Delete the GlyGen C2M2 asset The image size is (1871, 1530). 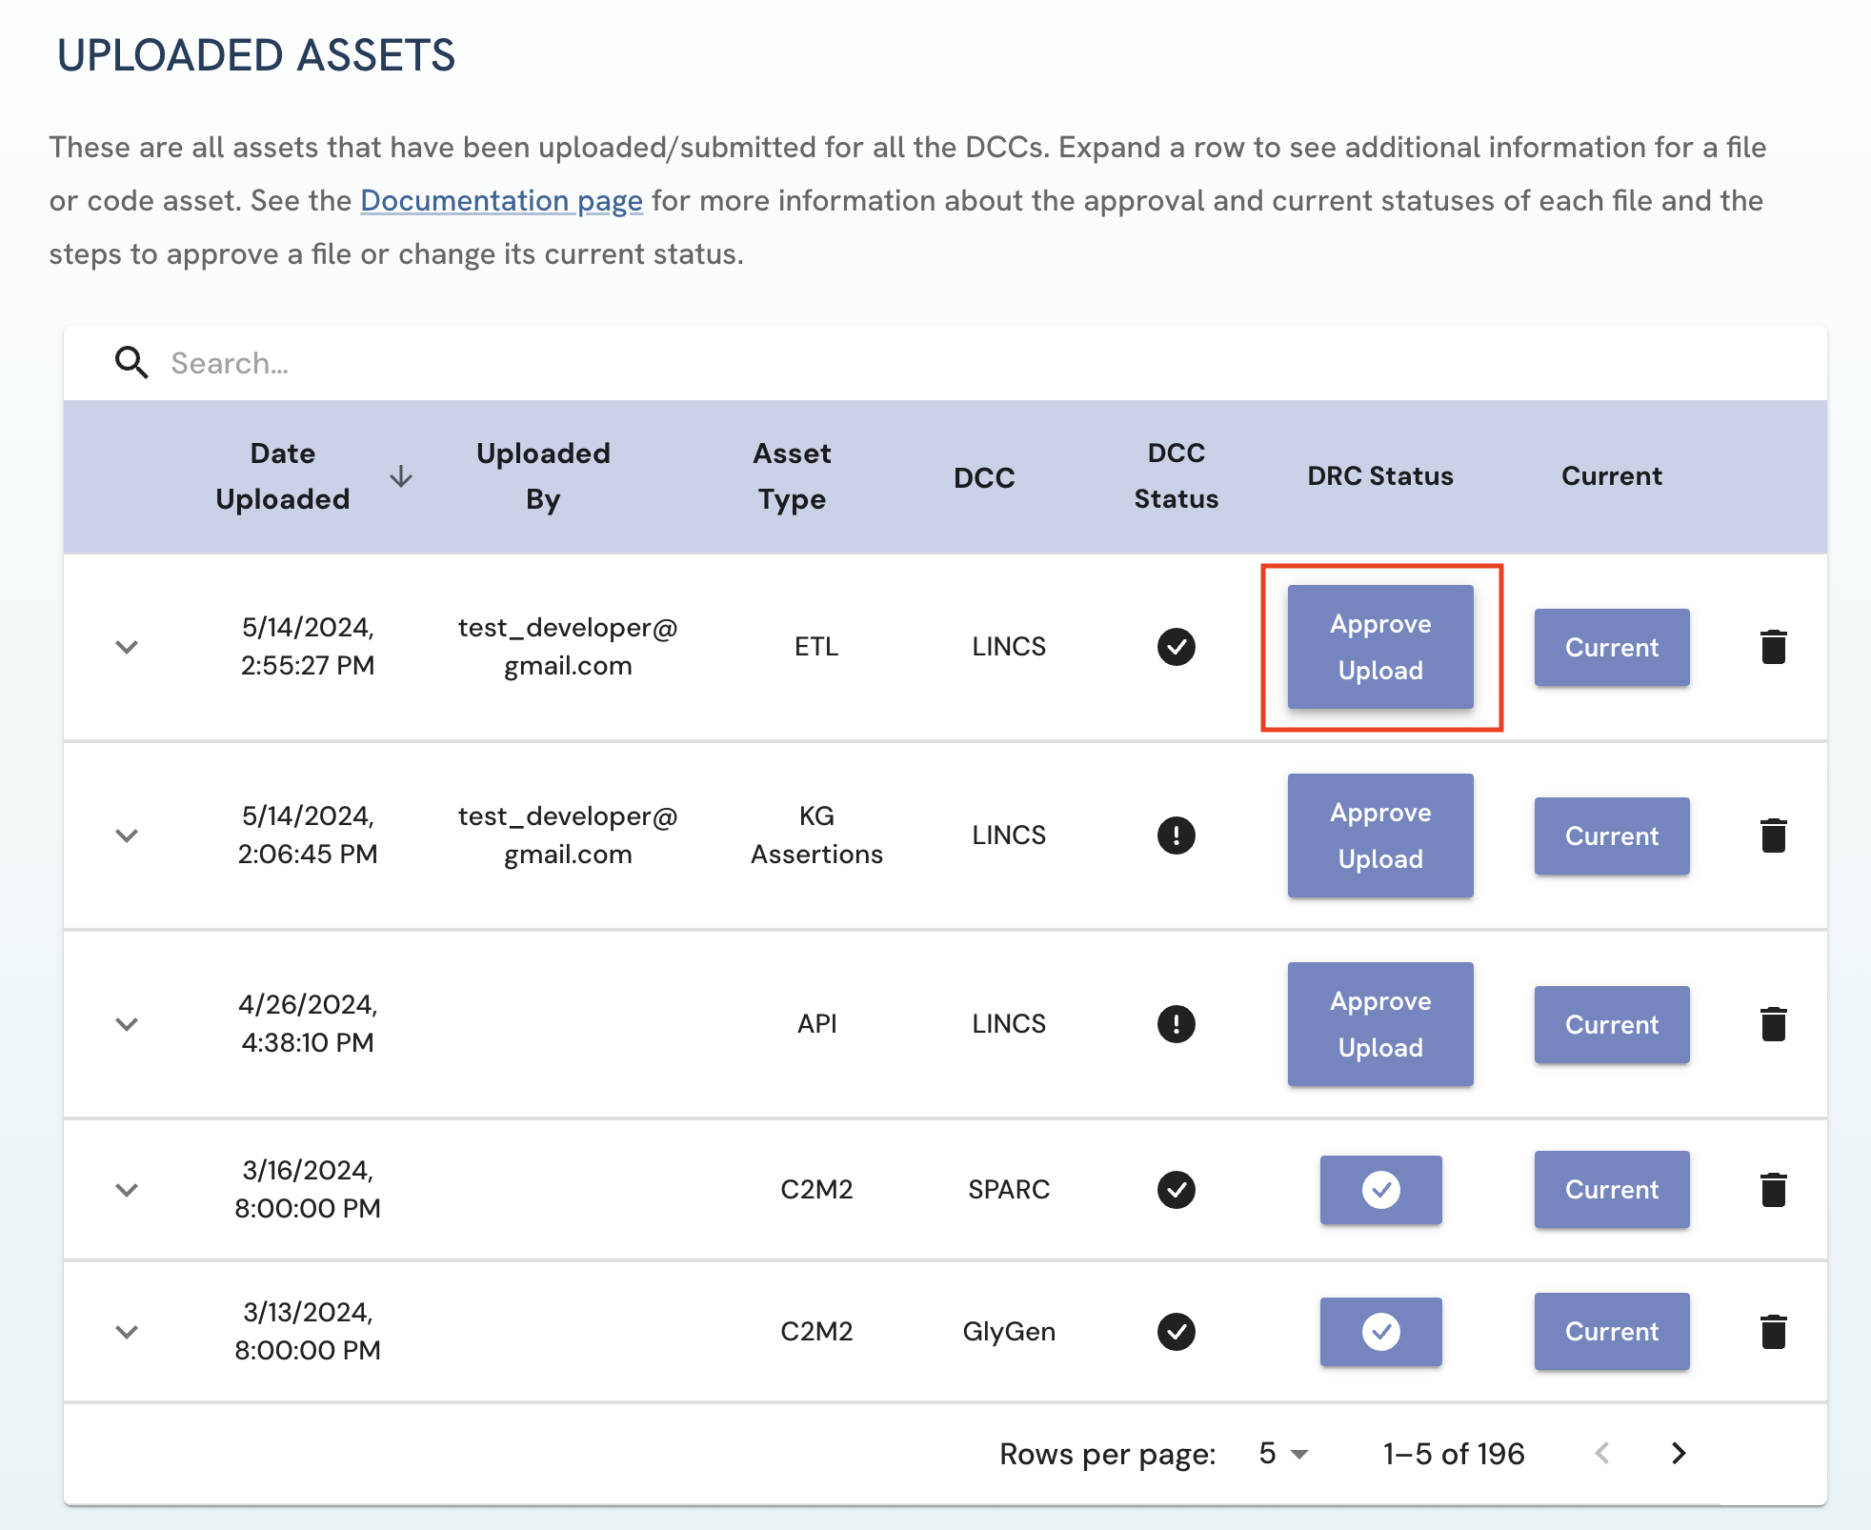(1773, 1332)
